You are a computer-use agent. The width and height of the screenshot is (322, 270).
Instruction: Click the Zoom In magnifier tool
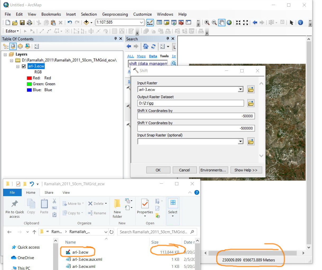tap(207, 22)
